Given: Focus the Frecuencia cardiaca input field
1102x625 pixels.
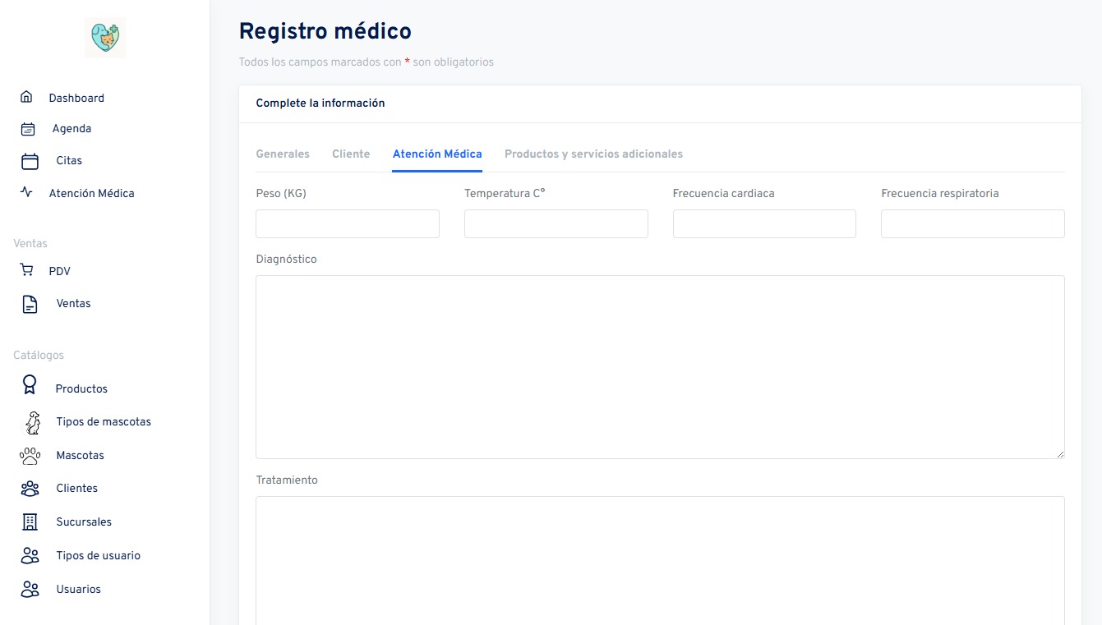Looking at the screenshot, I should [x=764, y=224].
